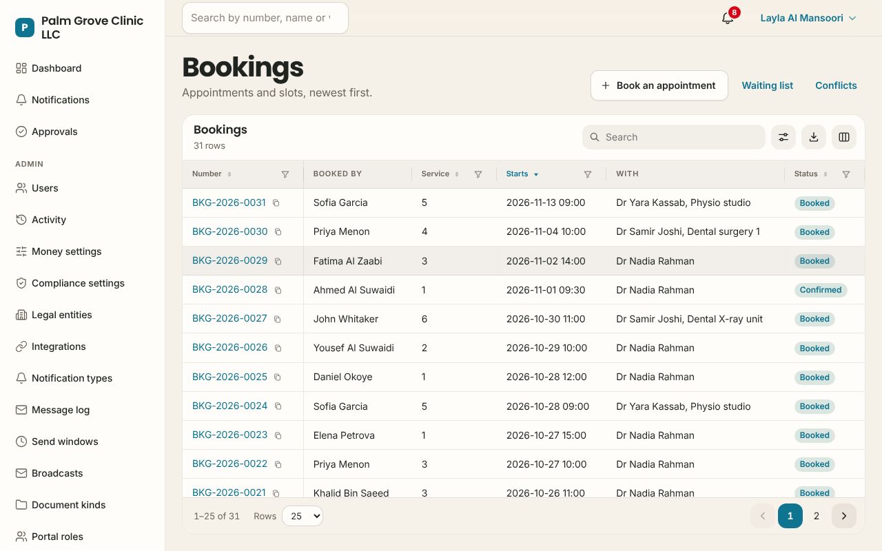882x551 pixels.
Task: Navigate to Message log
Action: point(83,410)
